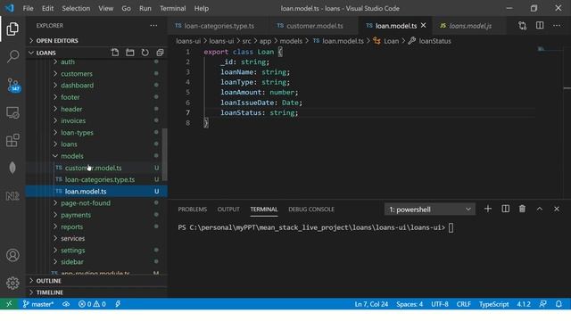Open the File menu
The image size is (571, 321).
coord(28,8)
